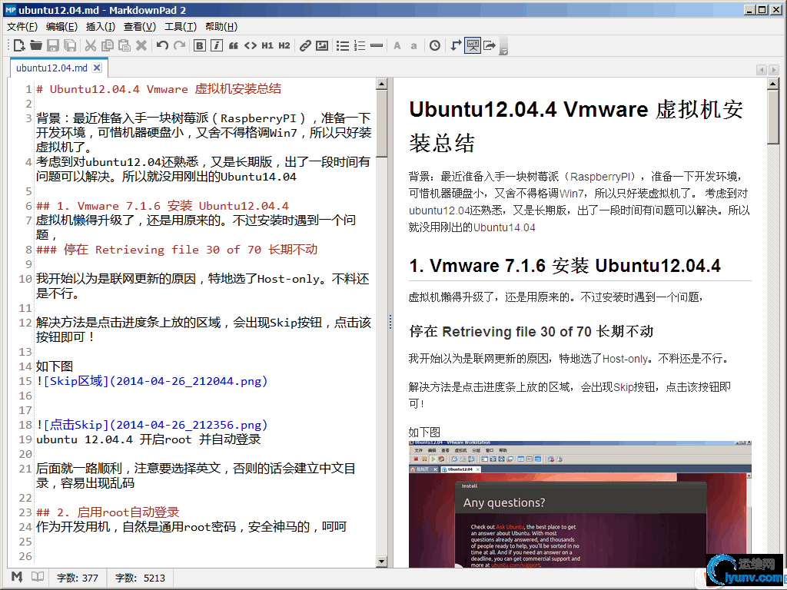
Task: Toggle the live preview pane
Action: pyautogui.click(x=473, y=45)
